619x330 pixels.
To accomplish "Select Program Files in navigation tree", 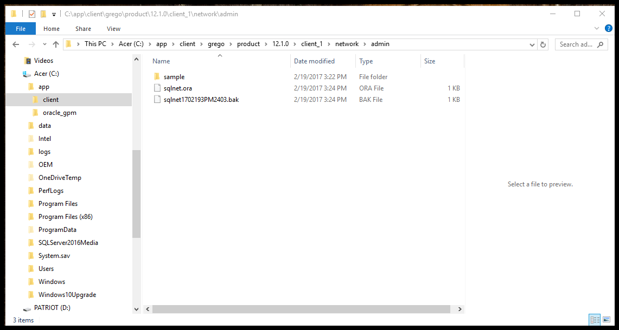I will click(58, 204).
